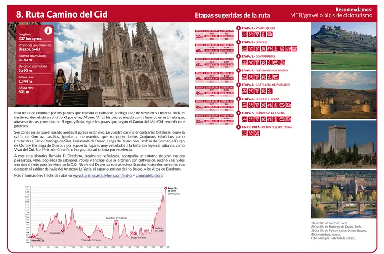Click the '8. Ruta Camino del Cid' title

coord(62,14)
